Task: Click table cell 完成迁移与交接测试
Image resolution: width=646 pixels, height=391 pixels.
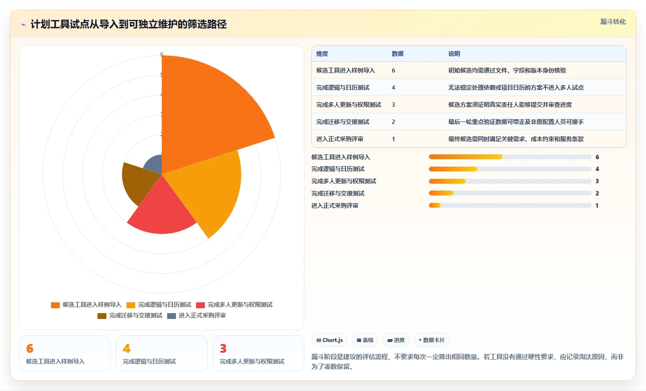Action: point(343,122)
